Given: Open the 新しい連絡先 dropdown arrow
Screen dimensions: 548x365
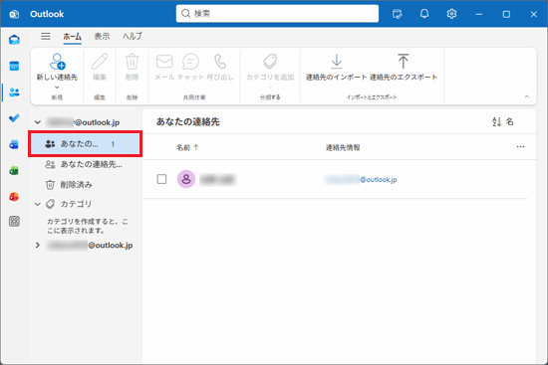Looking at the screenshot, I should 57,88.
